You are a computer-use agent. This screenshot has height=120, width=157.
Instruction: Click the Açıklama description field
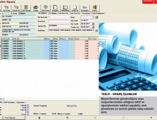(72, 30)
